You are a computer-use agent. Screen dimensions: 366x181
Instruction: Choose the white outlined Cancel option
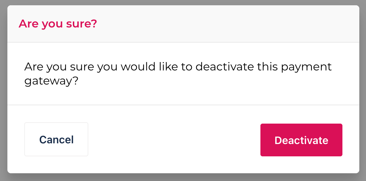coord(56,139)
